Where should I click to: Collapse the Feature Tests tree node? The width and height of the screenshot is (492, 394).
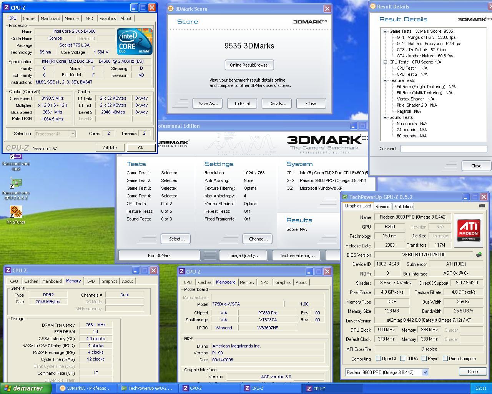385,80
